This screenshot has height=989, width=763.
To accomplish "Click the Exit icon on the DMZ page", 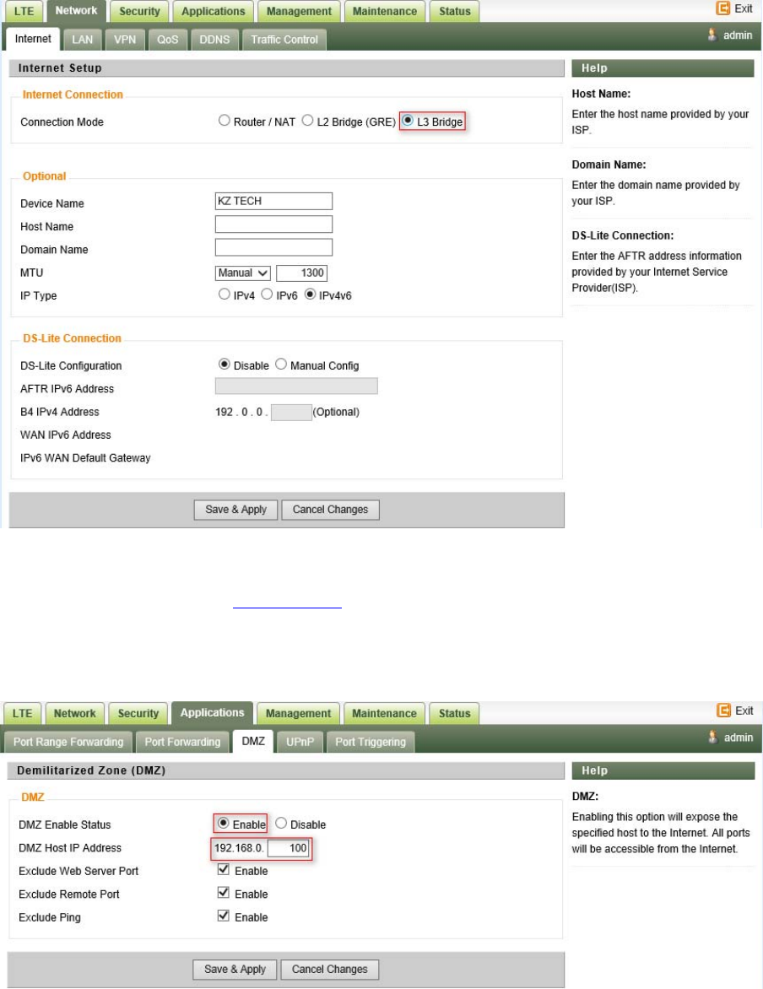I will click(723, 711).
